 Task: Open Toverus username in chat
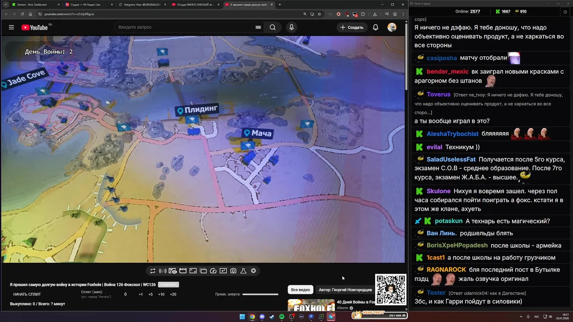tap(439, 94)
